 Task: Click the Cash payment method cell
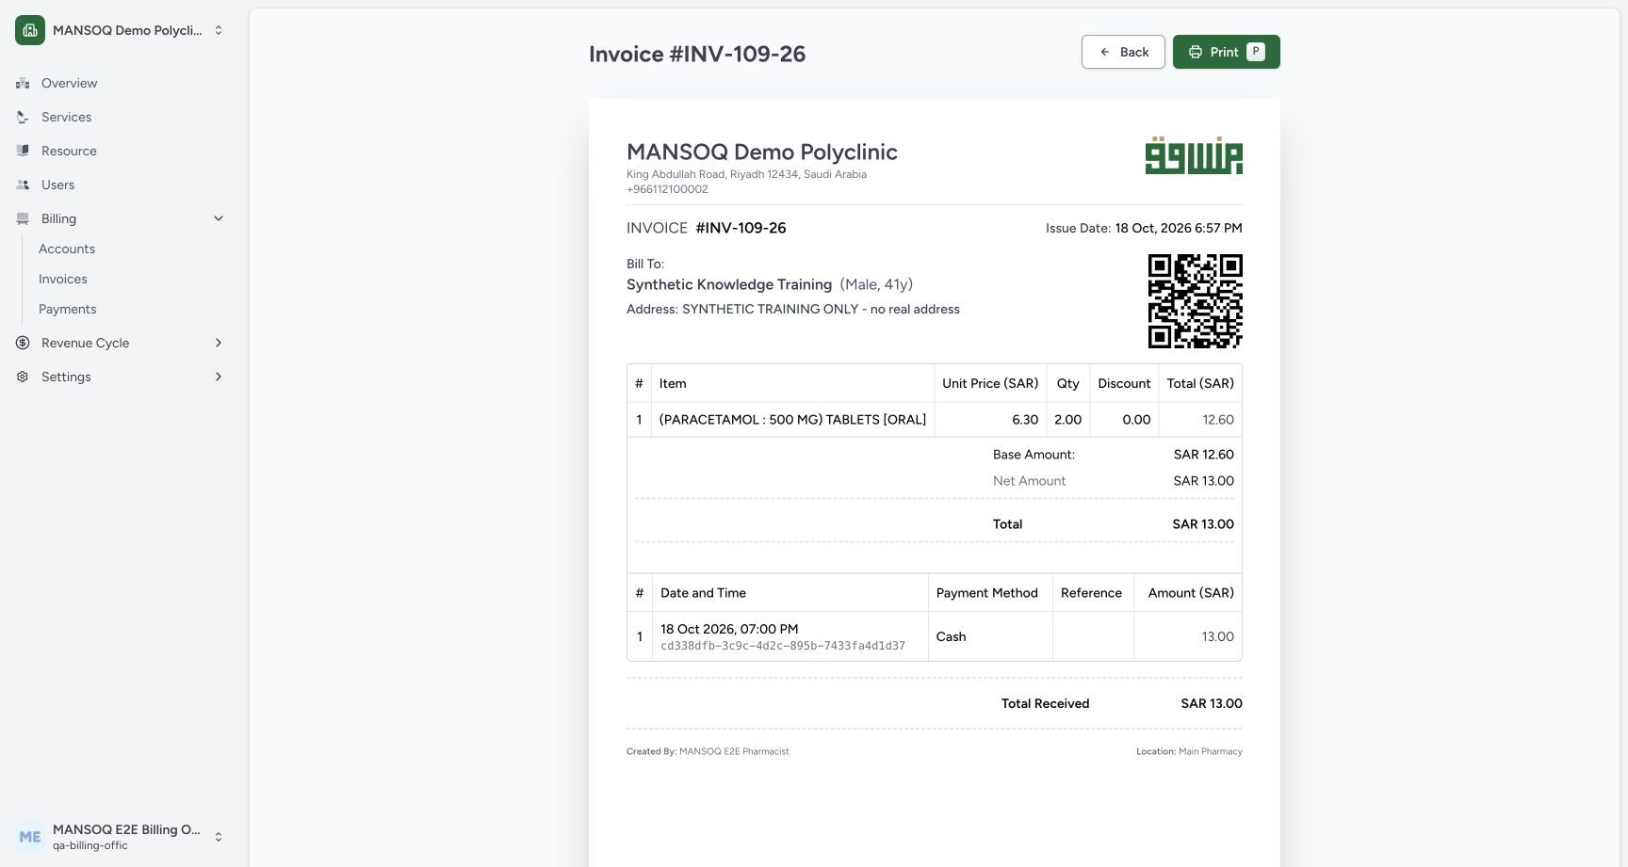(990, 636)
